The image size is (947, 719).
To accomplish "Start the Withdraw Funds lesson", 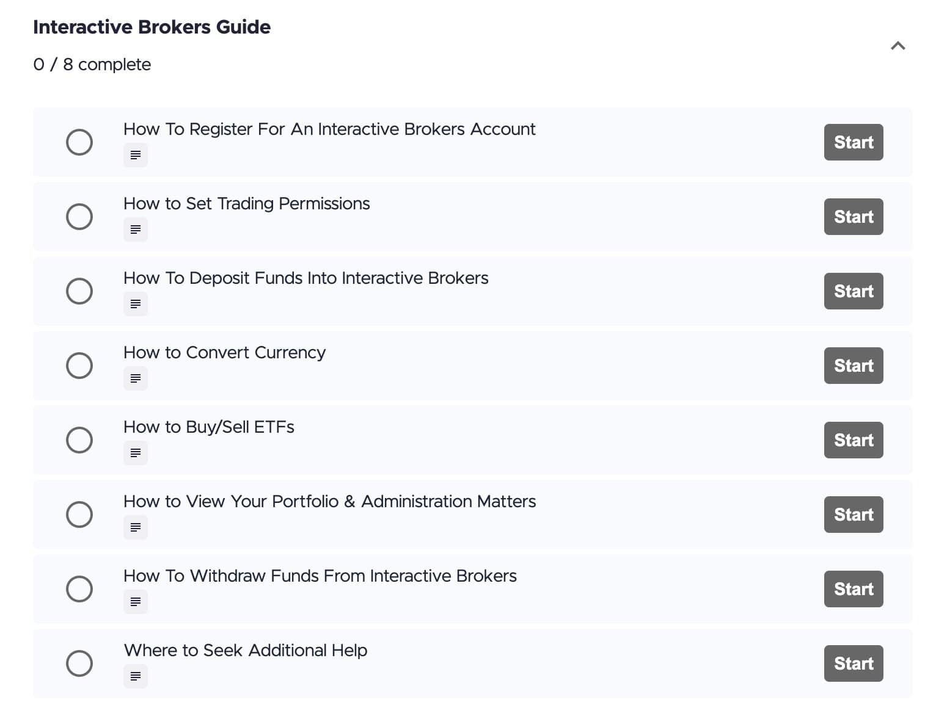I will tap(853, 589).
